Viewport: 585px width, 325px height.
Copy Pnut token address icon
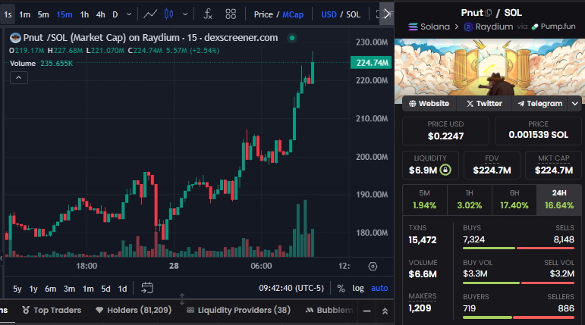click(489, 13)
